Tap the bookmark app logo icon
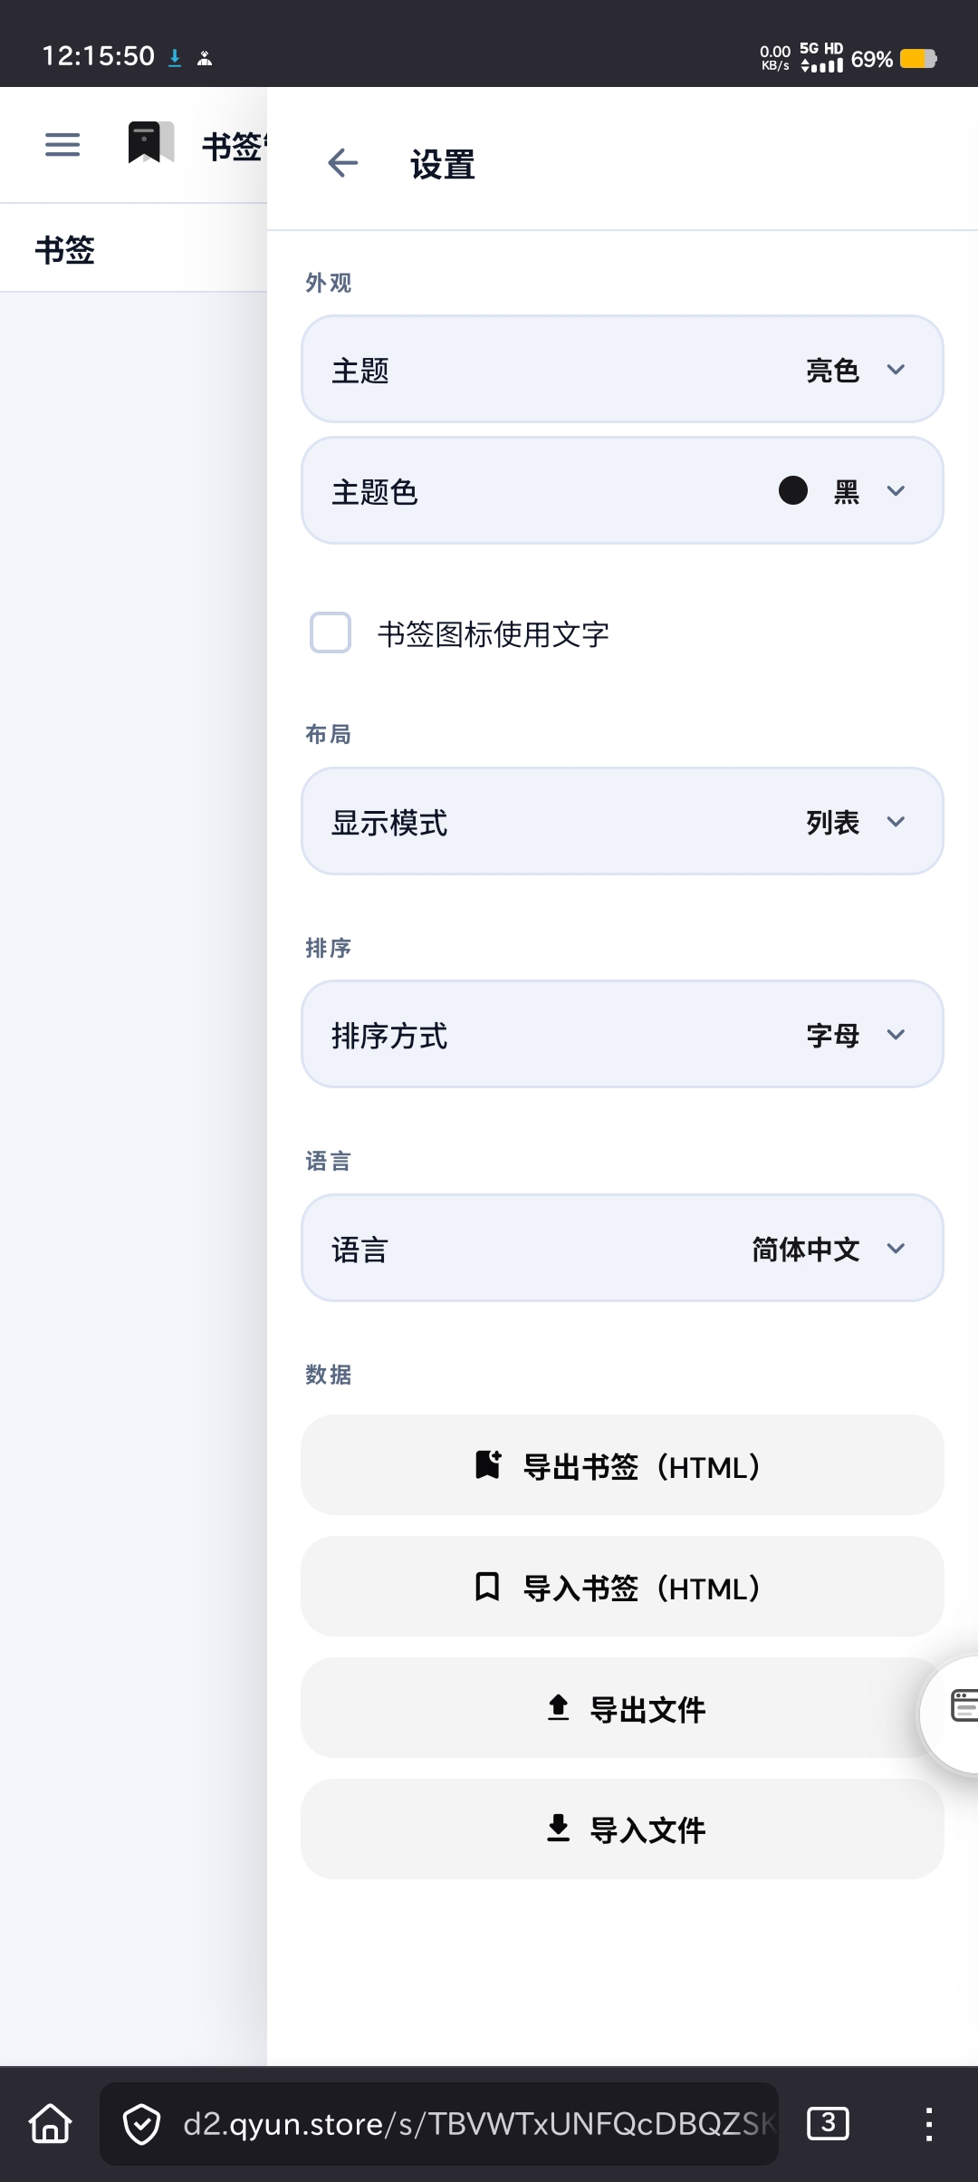Screen dimensions: 978x2182 click(150, 143)
